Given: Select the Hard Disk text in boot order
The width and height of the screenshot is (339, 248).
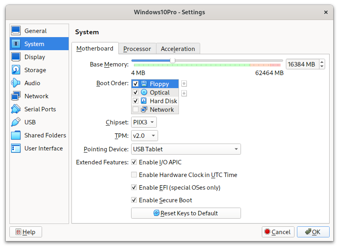Looking at the screenshot, I should 163,101.
